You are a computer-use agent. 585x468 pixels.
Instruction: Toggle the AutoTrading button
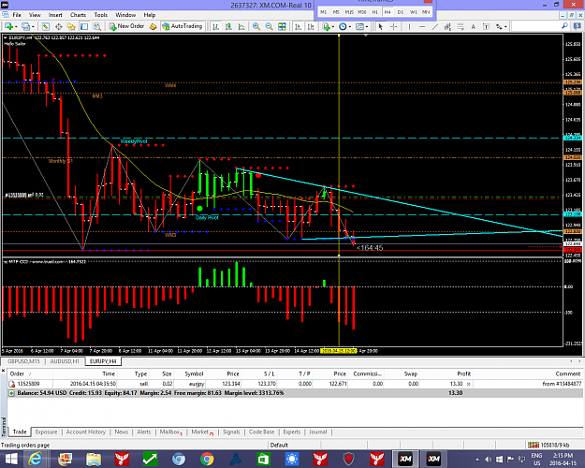(183, 26)
